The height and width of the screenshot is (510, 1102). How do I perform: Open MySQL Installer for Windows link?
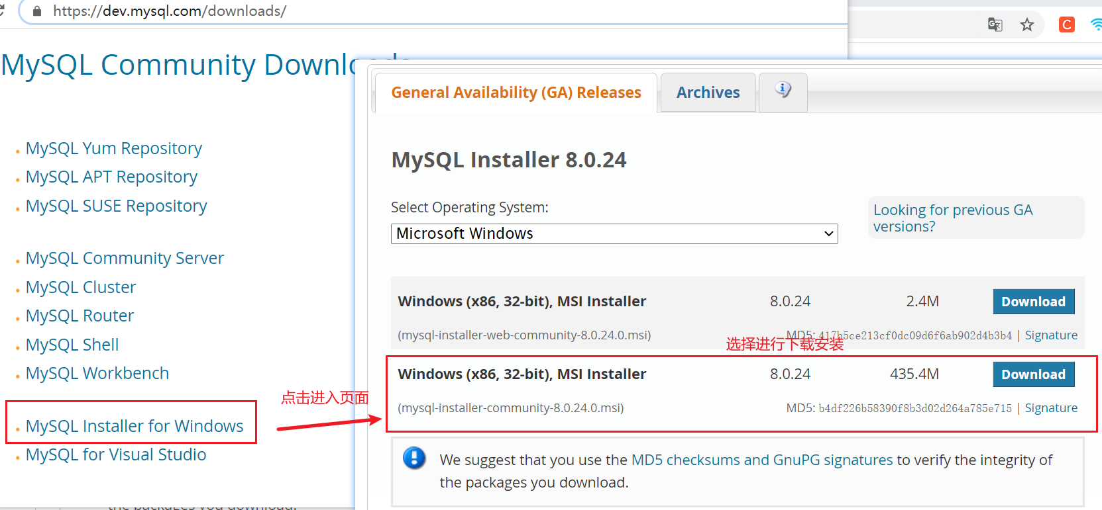[135, 426]
